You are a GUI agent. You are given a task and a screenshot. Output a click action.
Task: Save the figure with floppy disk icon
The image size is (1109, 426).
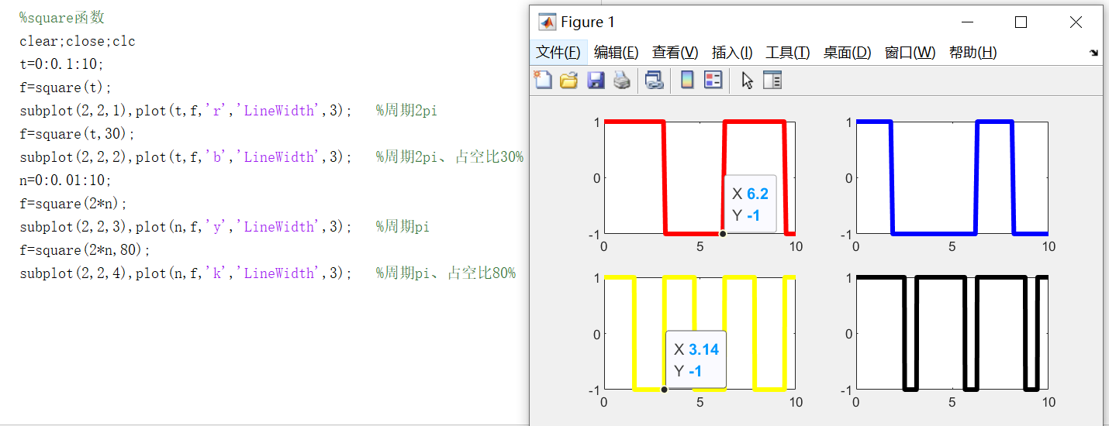(x=596, y=80)
